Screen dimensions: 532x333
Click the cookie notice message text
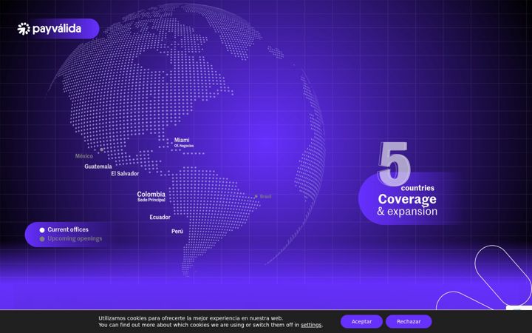pos(211,321)
